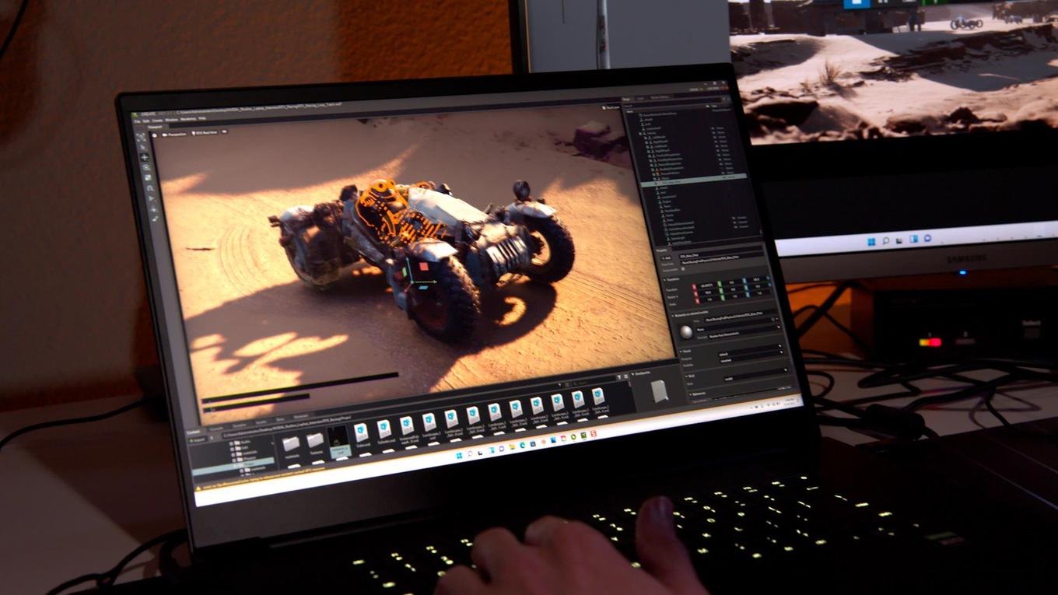Collapse the Visual section
Image resolution: width=1058 pixels, height=595 pixels.
[686, 351]
